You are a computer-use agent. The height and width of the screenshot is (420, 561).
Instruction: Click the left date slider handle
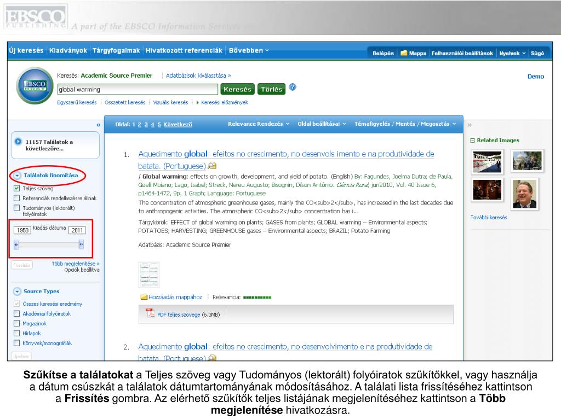pos(16,244)
